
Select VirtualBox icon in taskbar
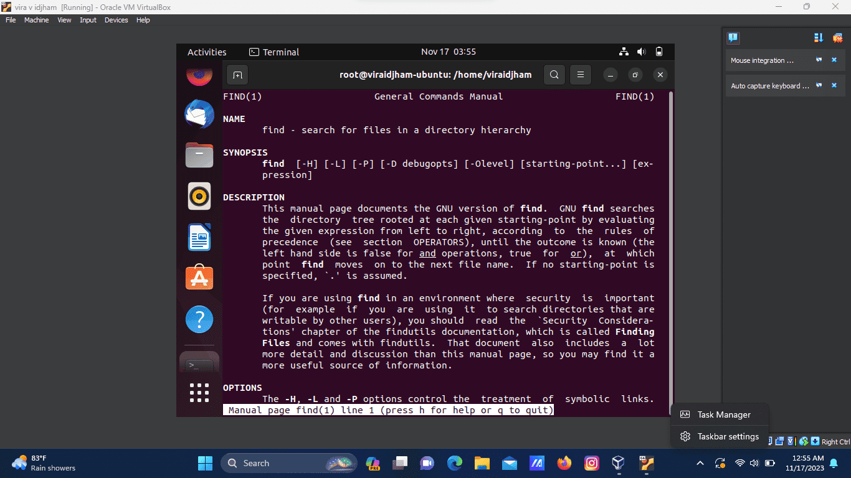coord(618,463)
